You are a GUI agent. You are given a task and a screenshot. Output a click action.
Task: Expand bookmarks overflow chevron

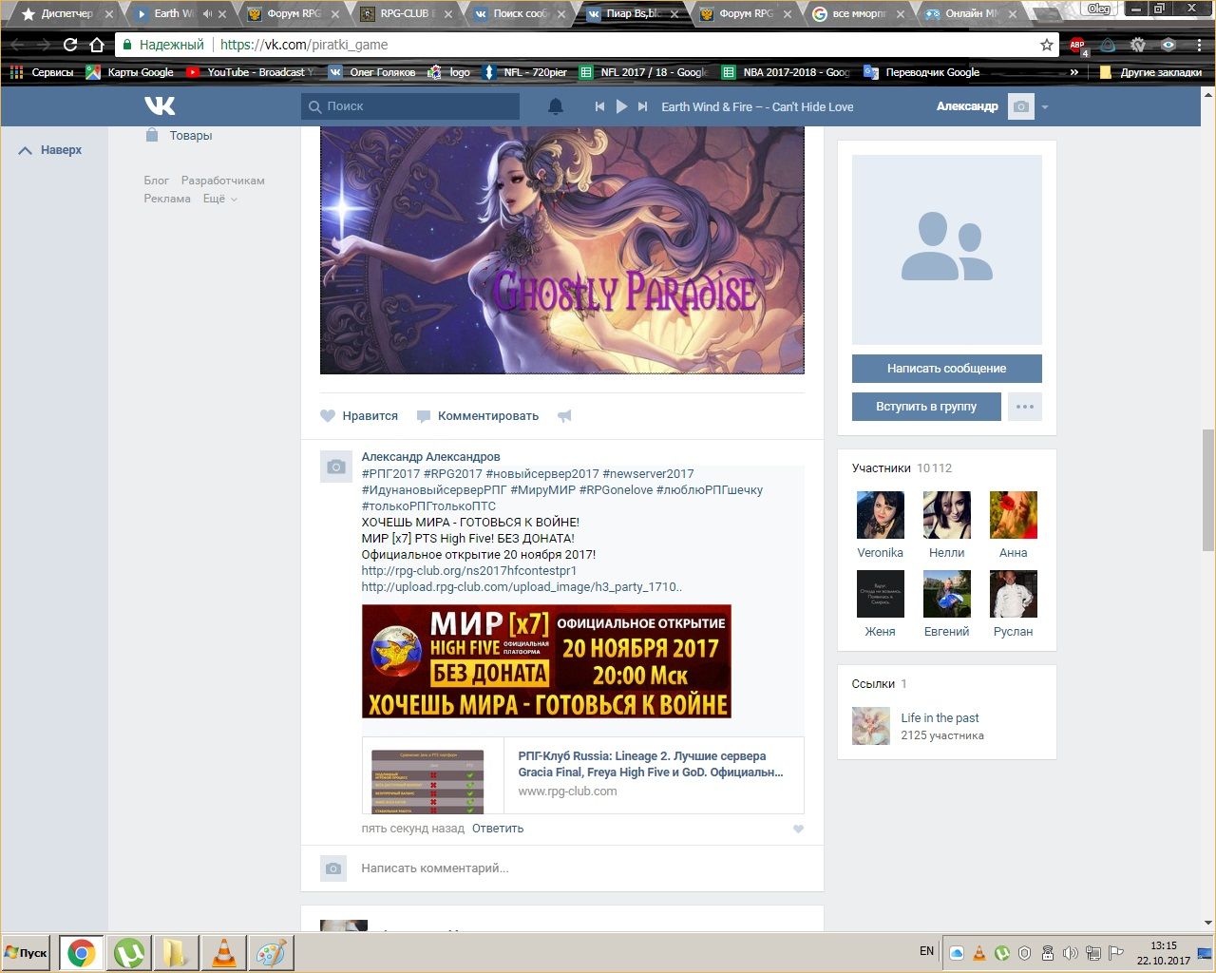1074,72
